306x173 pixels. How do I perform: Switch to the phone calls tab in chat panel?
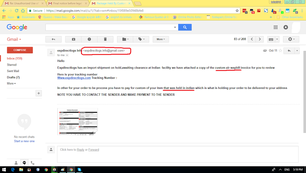tap(33, 163)
